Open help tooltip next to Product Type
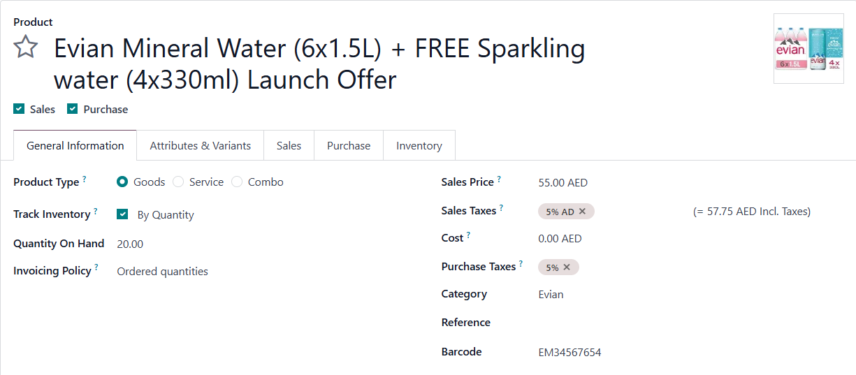Screen dimensions: 856x375 (x=85, y=179)
